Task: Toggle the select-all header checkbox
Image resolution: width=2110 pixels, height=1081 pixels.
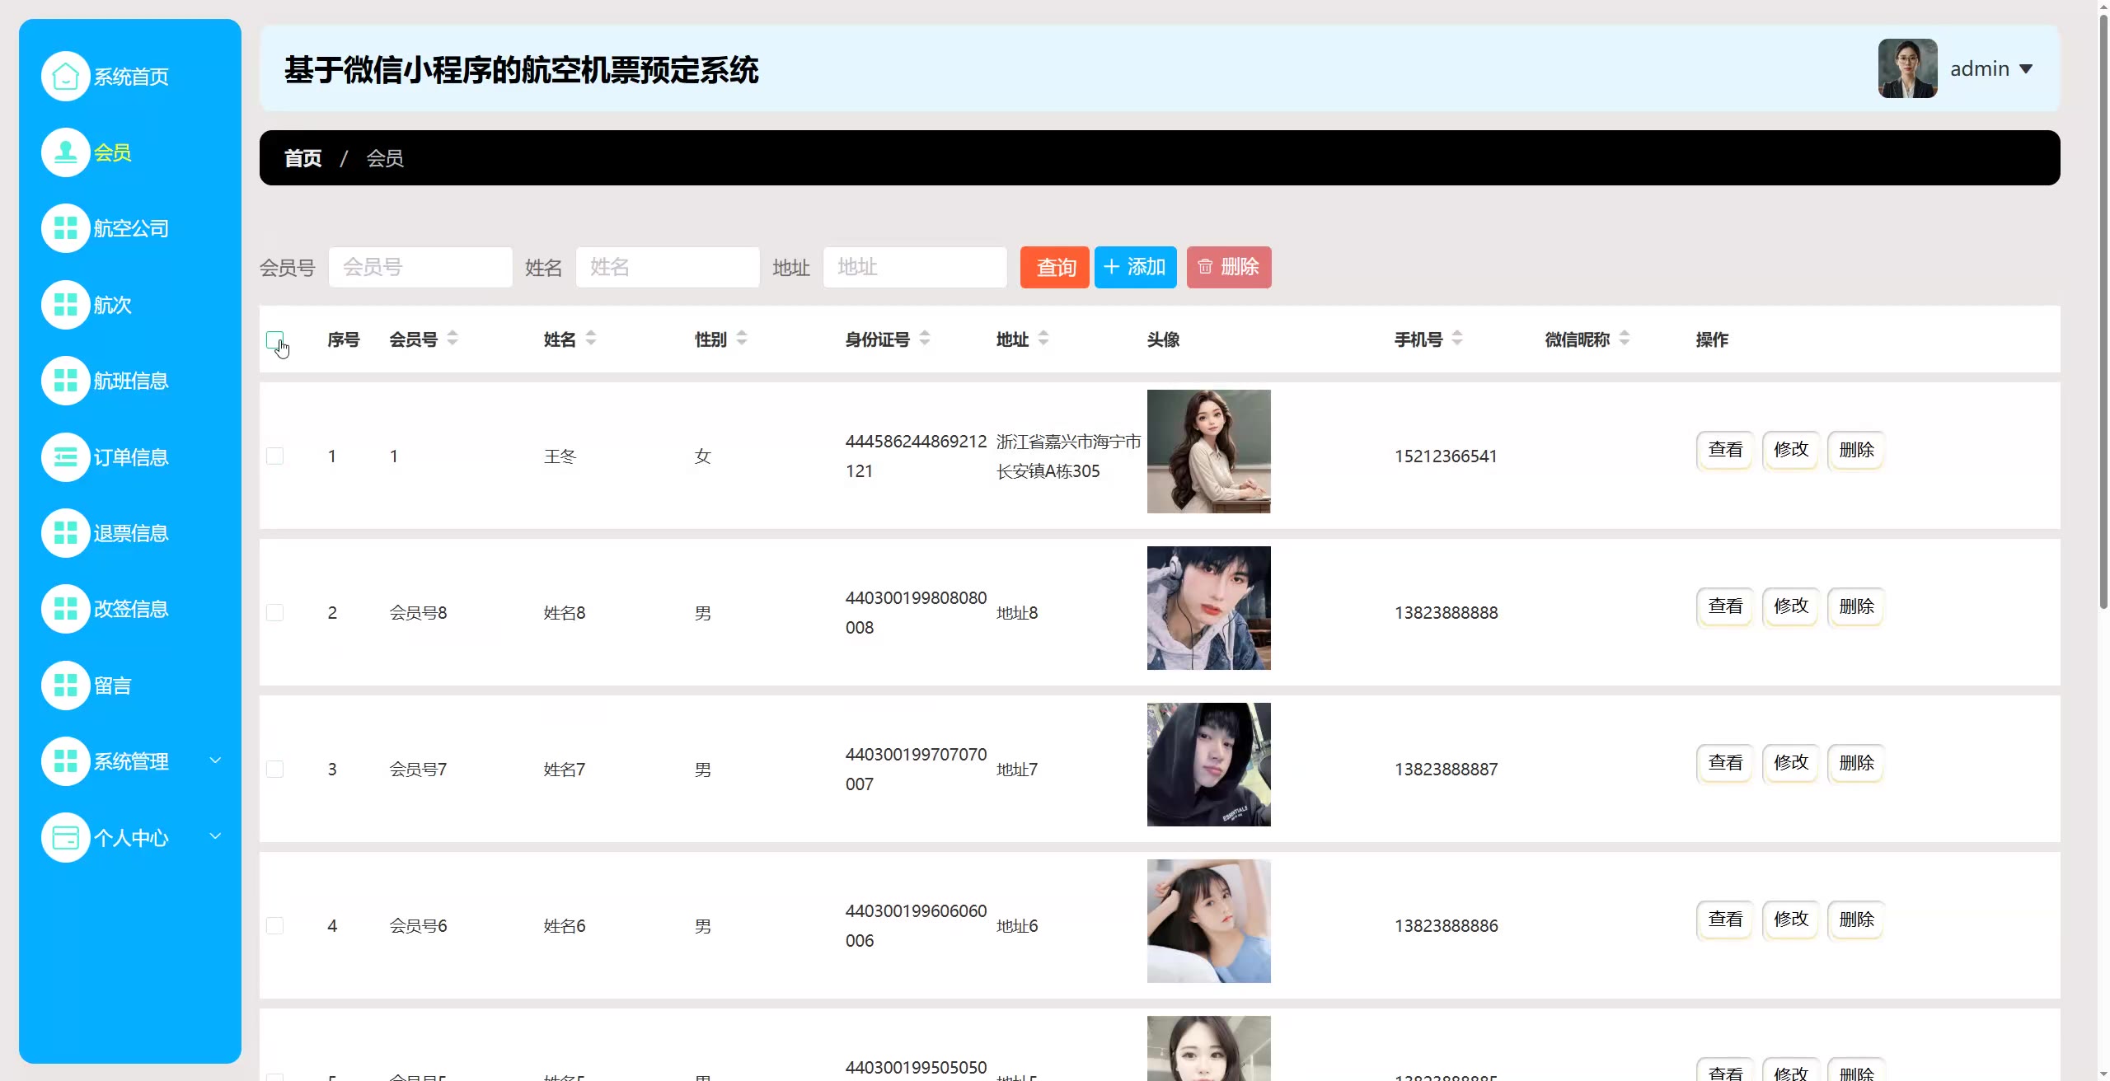Action: 274,339
